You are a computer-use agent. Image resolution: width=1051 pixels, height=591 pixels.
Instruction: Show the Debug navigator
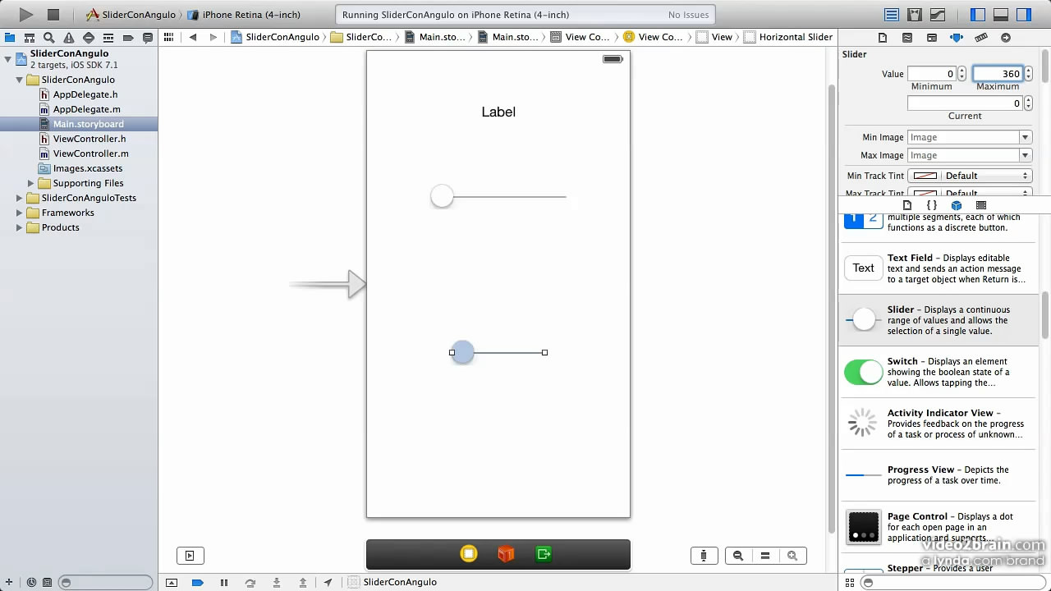(x=108, y=38)
